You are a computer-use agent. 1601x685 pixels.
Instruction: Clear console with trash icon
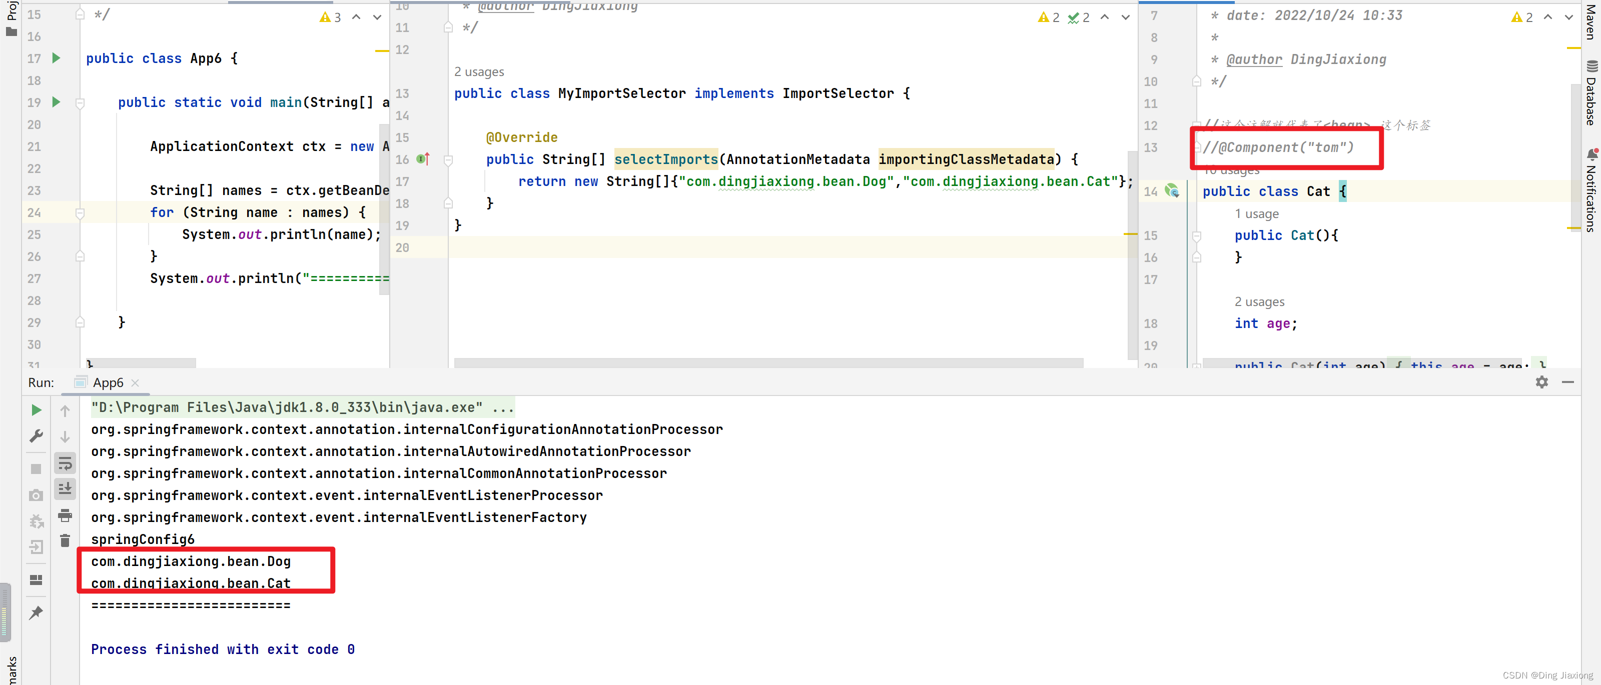coord(65,540)
